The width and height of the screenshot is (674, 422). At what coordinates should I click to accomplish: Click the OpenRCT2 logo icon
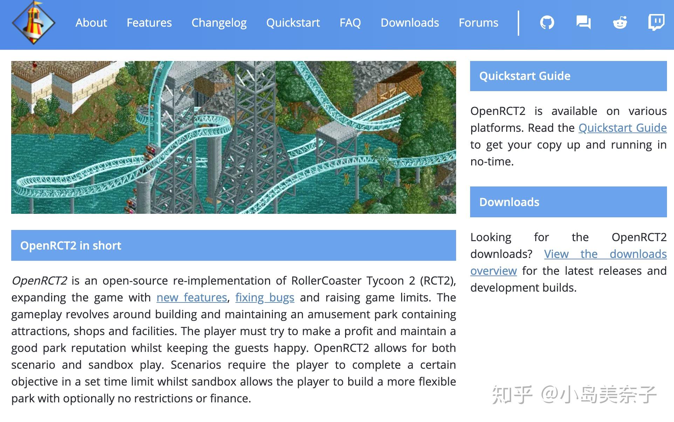point(34,22)
